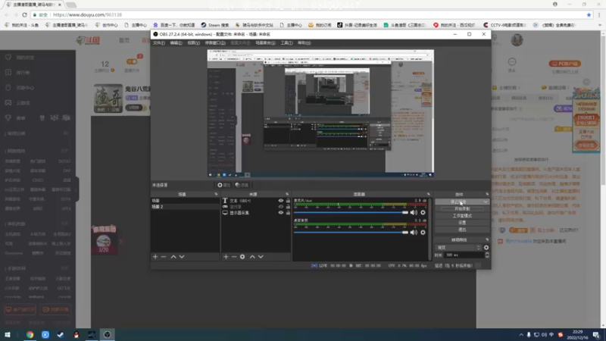Image resolution: width=606 pixels, height=341 pixels.
Task: Toggle visibility of Text (GDI+) source
Action: tap(281, 201)
